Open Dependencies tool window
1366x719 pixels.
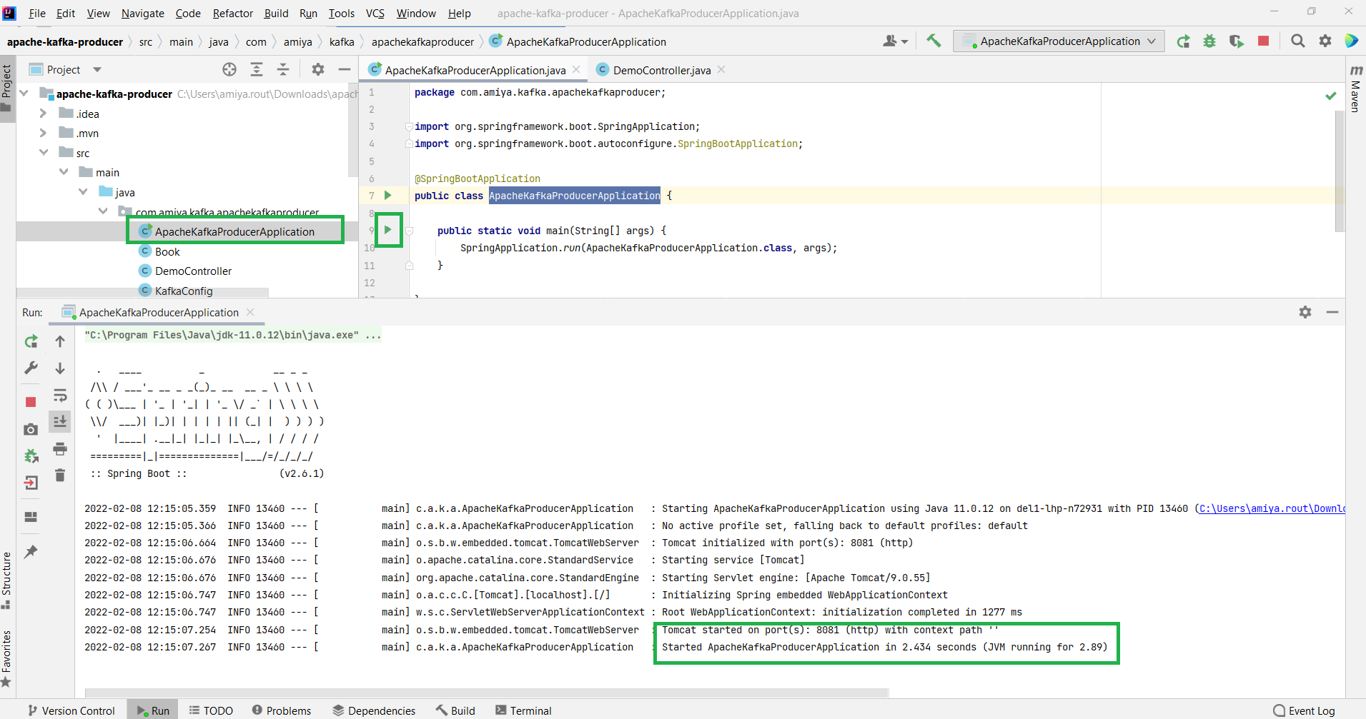[374, 710]
